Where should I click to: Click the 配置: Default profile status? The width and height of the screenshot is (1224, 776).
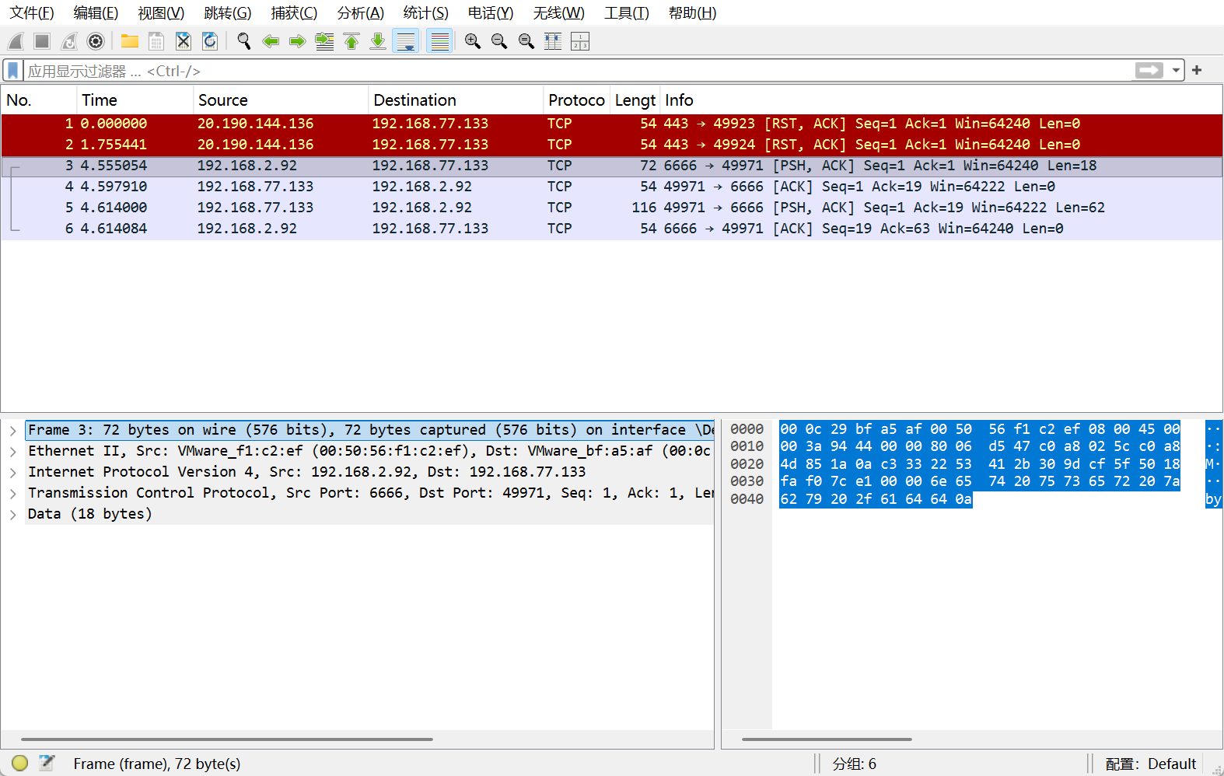(x=1150, y=764)
